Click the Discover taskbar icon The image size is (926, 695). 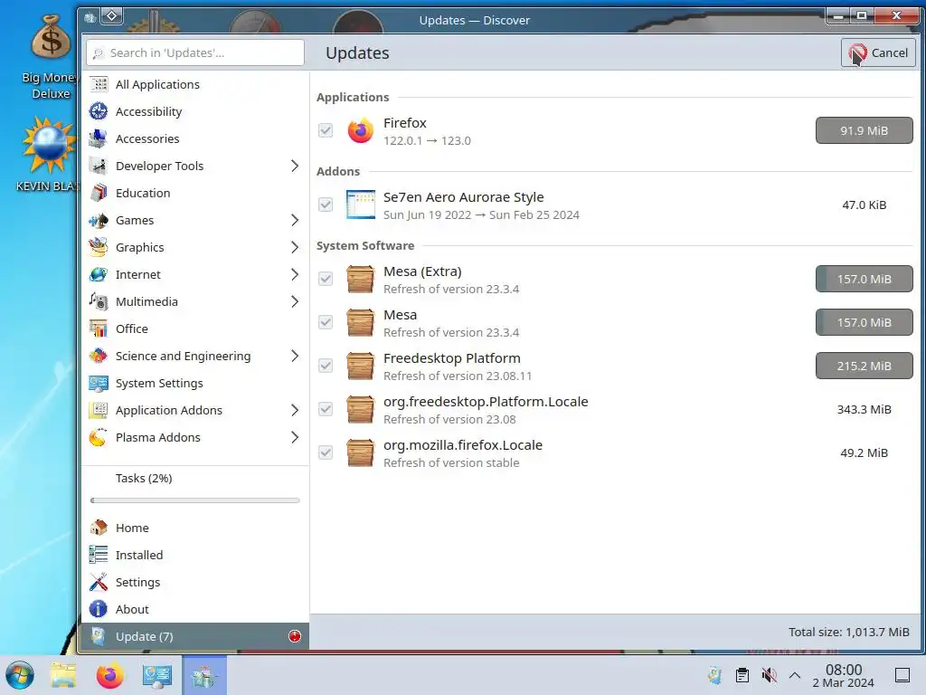pos(204,675)
